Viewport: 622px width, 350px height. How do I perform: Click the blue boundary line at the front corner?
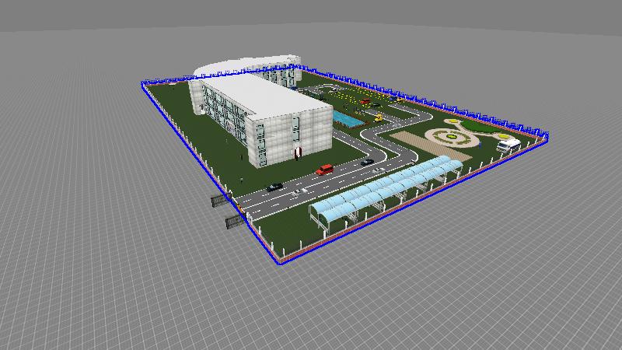pos(278,263)
